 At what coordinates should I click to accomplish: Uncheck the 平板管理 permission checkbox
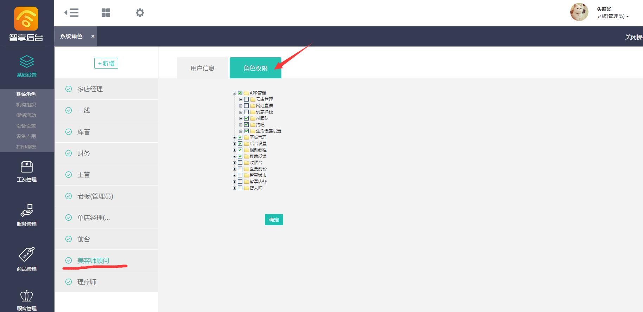(x=240, y=137)
